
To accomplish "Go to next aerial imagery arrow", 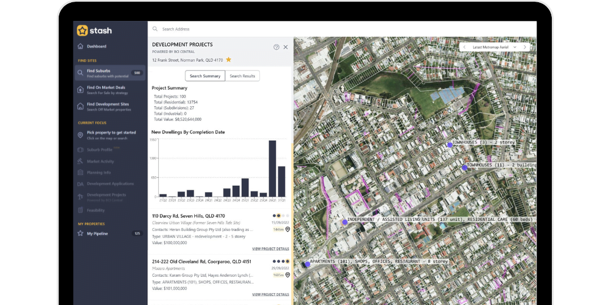I will tap(524, 47).
